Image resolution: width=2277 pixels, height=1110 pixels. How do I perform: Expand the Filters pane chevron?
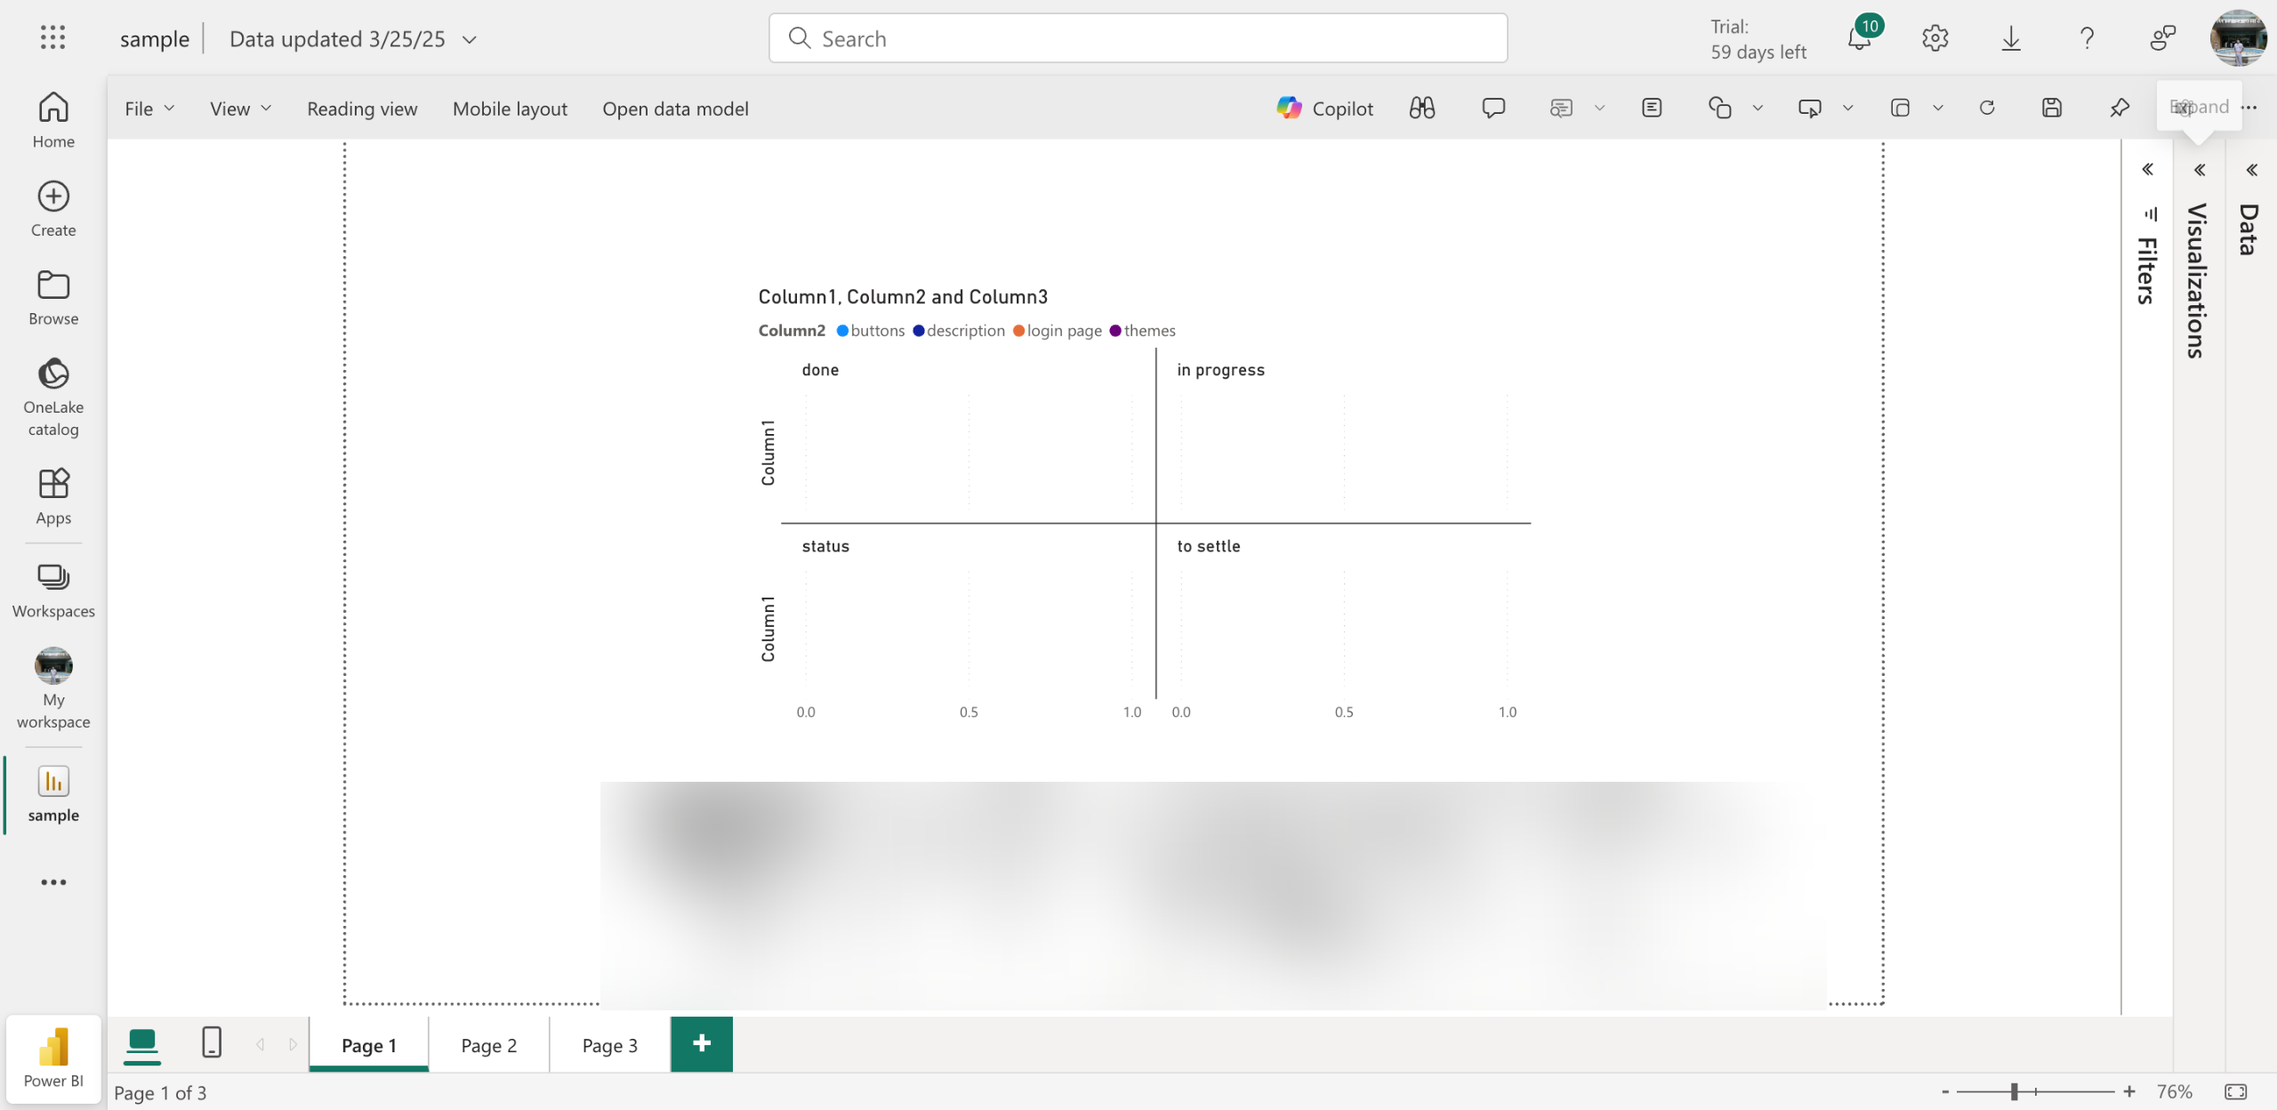tap(2147, 169)
